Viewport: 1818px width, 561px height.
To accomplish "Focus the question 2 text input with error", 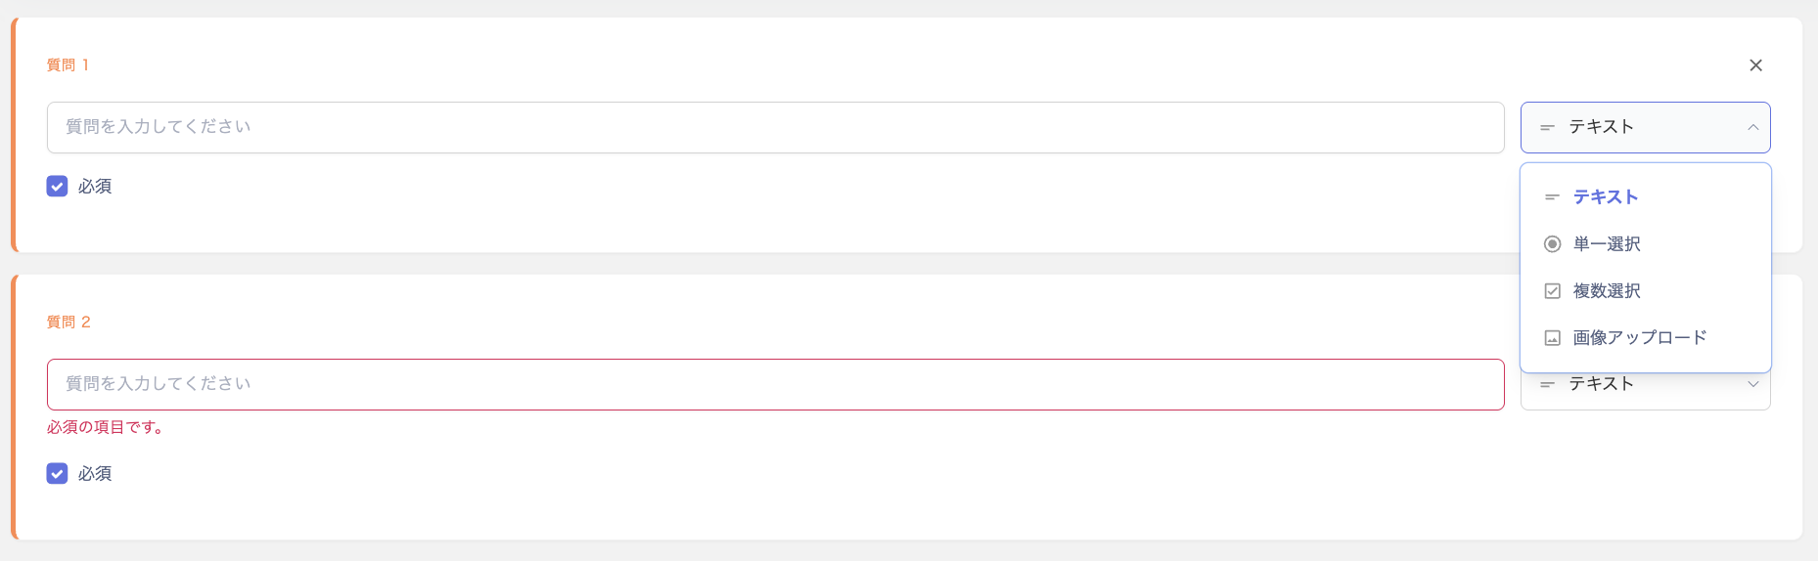I will tap(775, 385).
